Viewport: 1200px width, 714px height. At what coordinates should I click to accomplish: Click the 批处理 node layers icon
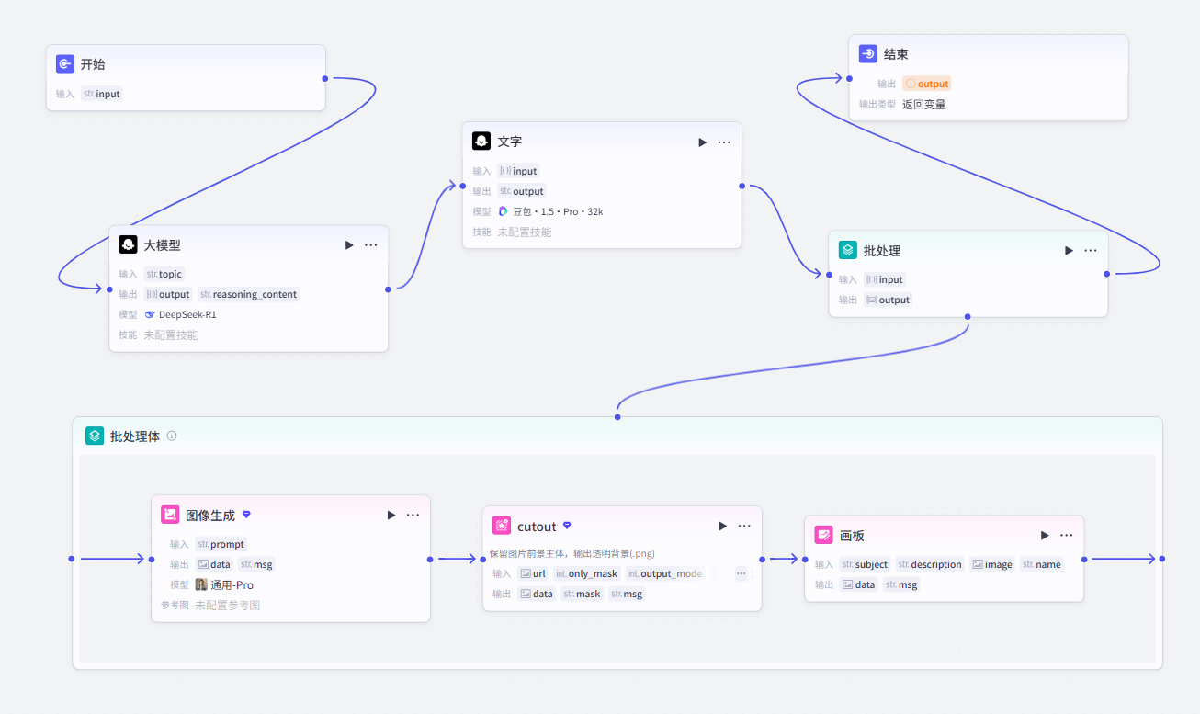[x=848, y=250]
